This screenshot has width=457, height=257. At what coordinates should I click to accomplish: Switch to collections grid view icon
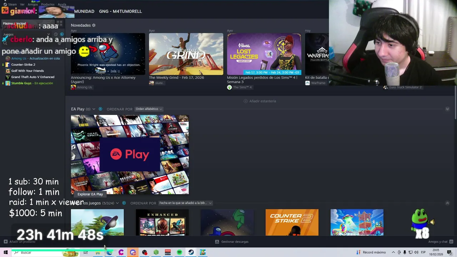click(59, 24)
